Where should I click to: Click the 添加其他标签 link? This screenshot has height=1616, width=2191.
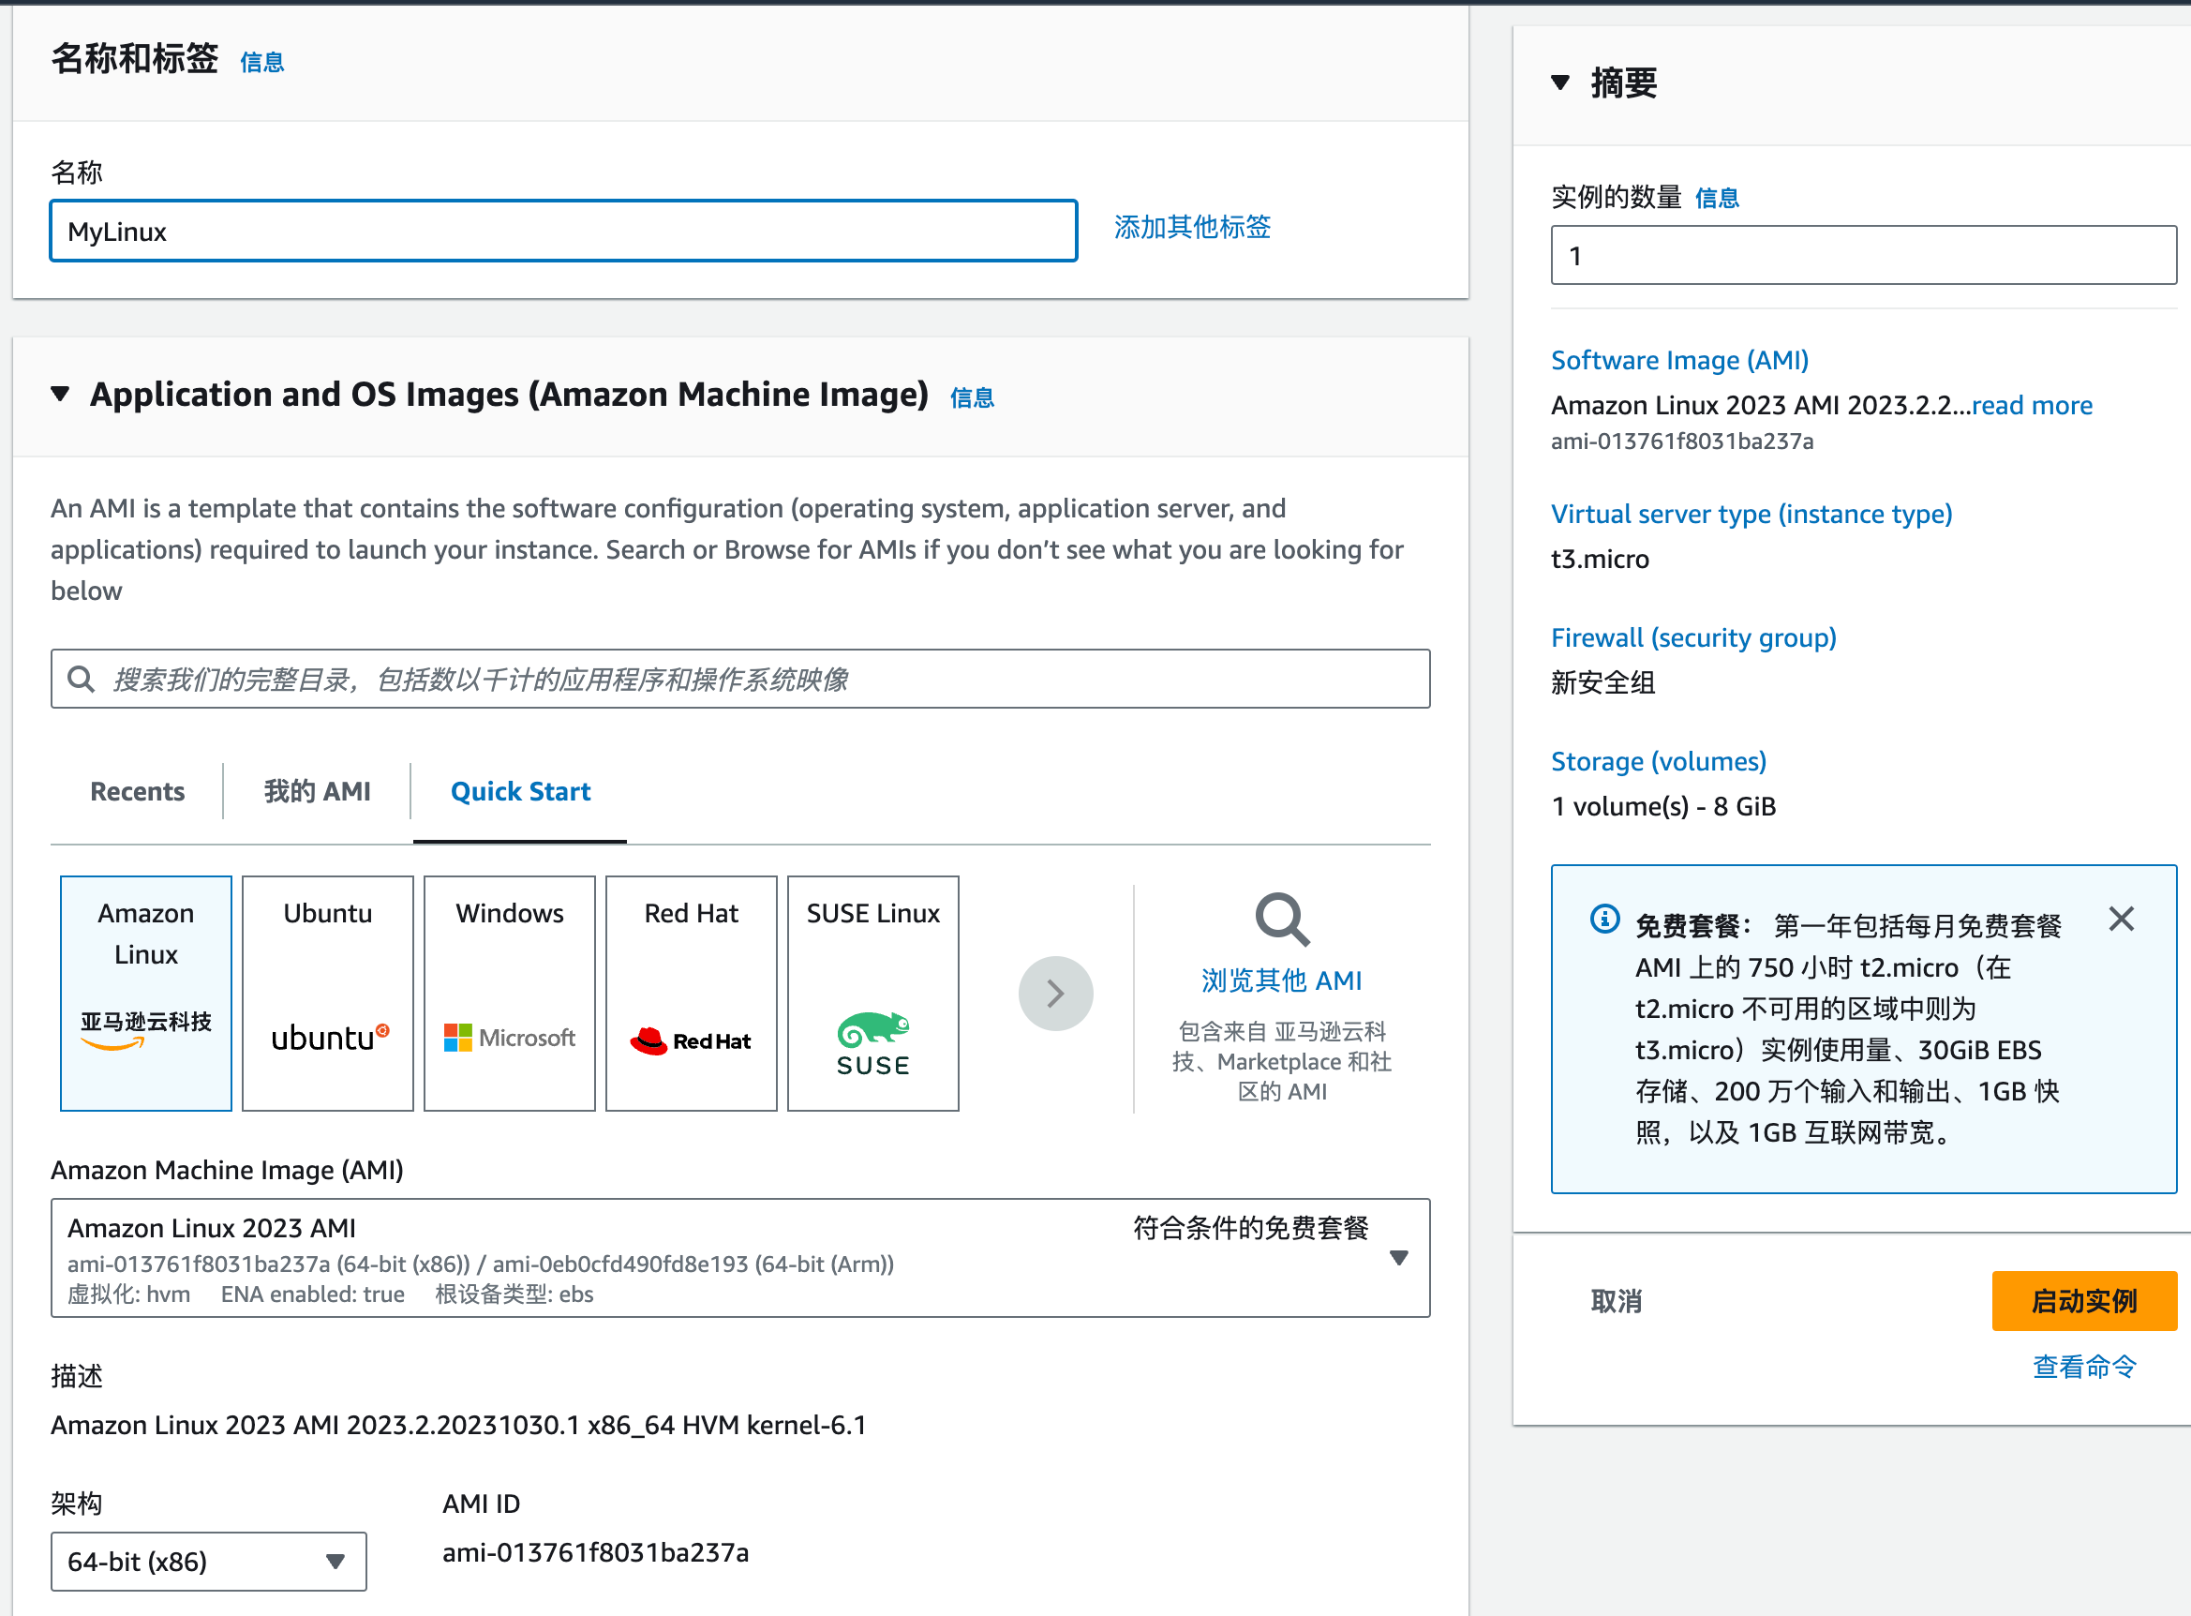[1192, 227]
